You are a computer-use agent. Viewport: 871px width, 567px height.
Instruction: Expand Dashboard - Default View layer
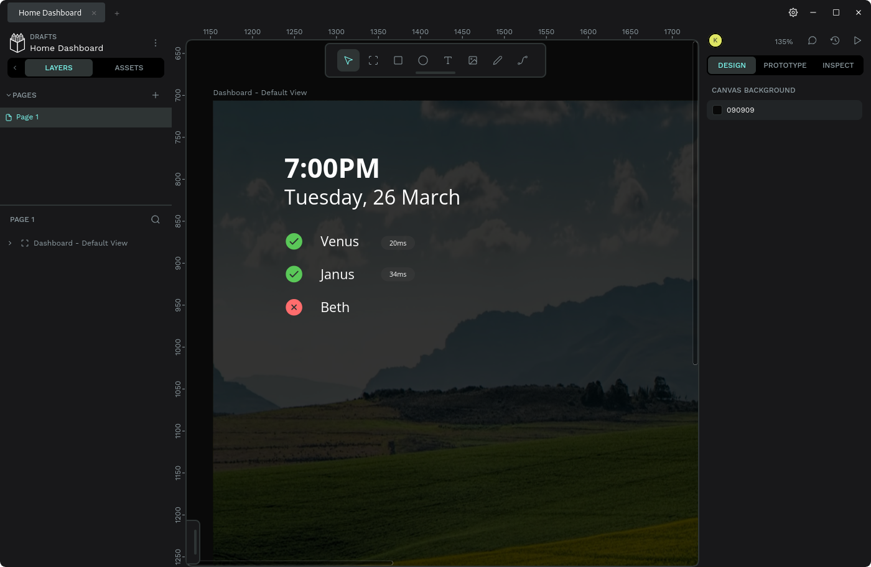point(10,243)
